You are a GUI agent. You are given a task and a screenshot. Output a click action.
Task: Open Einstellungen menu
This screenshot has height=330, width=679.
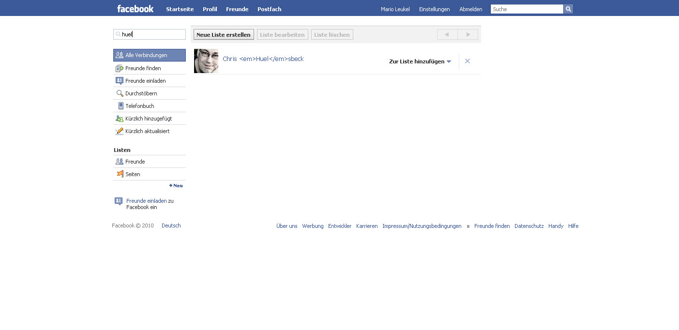pyautogui.click(x=434, y=9)
